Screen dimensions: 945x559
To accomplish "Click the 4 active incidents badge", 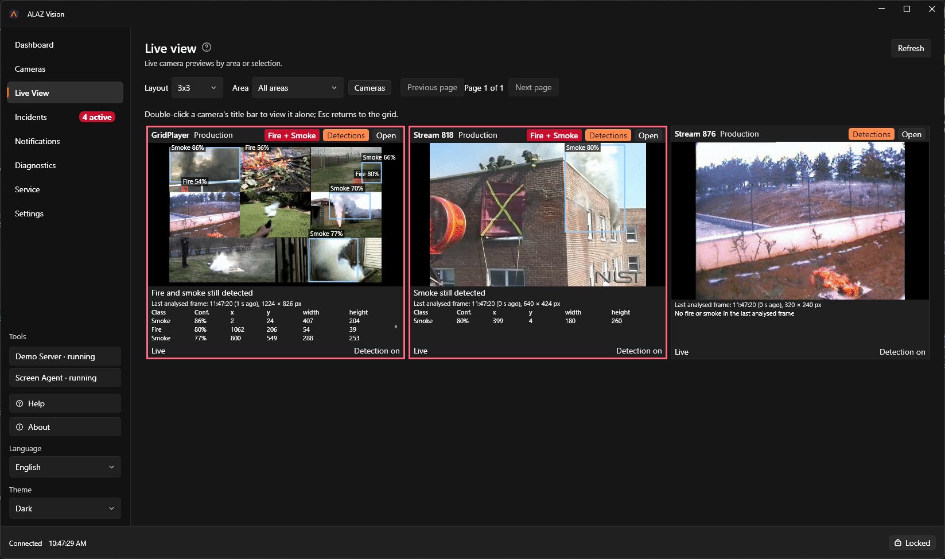I will pyautogui.click(x=97, y=117).
